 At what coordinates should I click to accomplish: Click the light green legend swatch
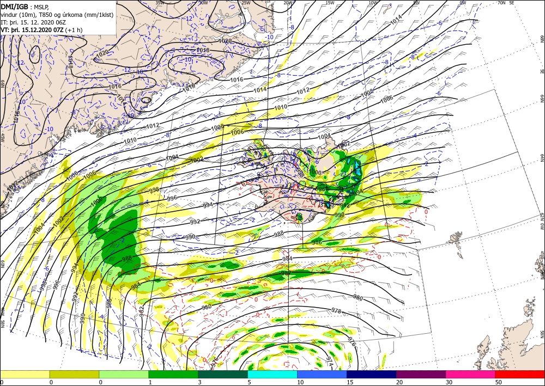click(124, 374)
